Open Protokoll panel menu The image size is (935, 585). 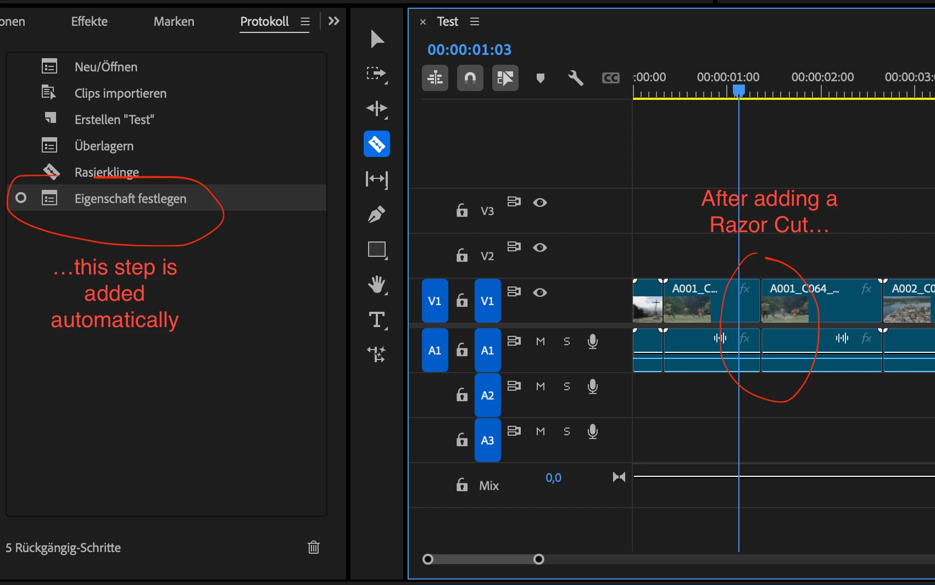pos(305,21)
